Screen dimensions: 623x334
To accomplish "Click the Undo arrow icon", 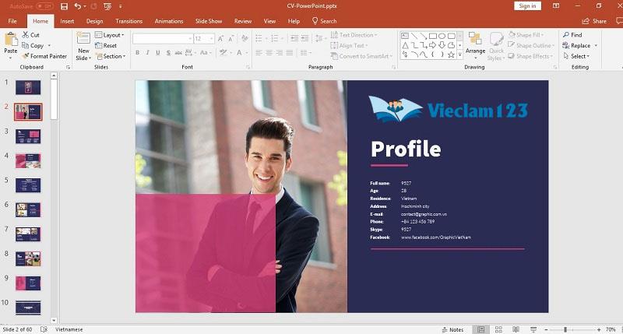I will coord(77,6).
